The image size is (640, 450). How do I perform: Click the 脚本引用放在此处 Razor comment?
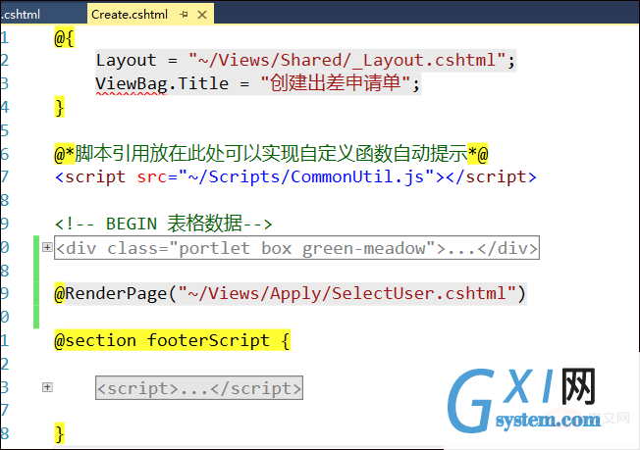tap(271, 154)
